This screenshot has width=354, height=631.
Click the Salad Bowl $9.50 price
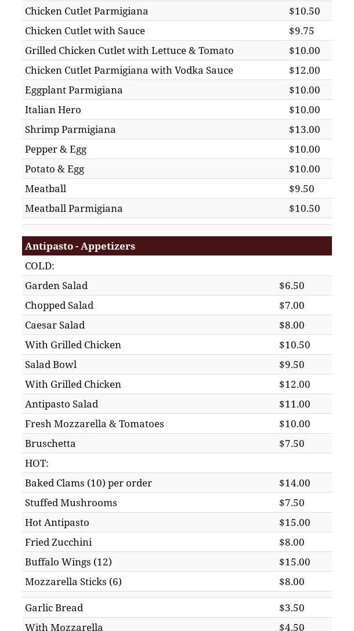(291, 365)
